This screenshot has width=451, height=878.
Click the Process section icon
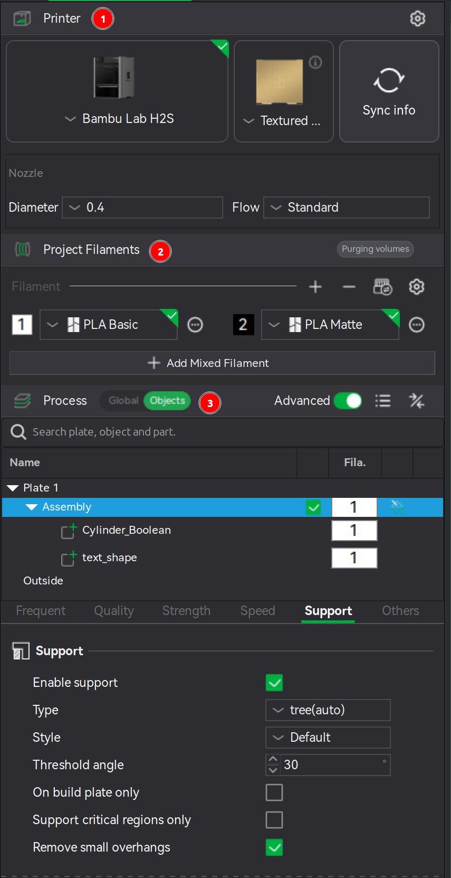(x=22, y=401)
